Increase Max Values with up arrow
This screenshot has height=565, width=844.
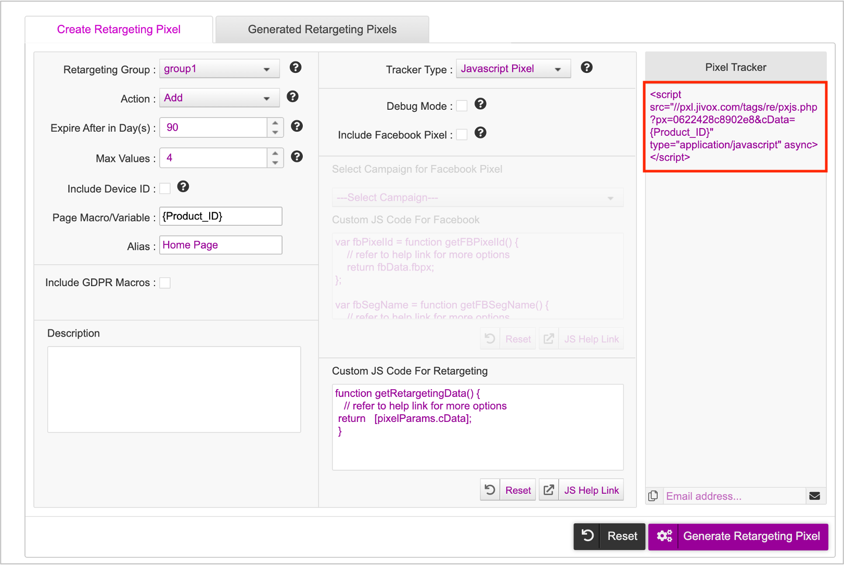(275, 153)
